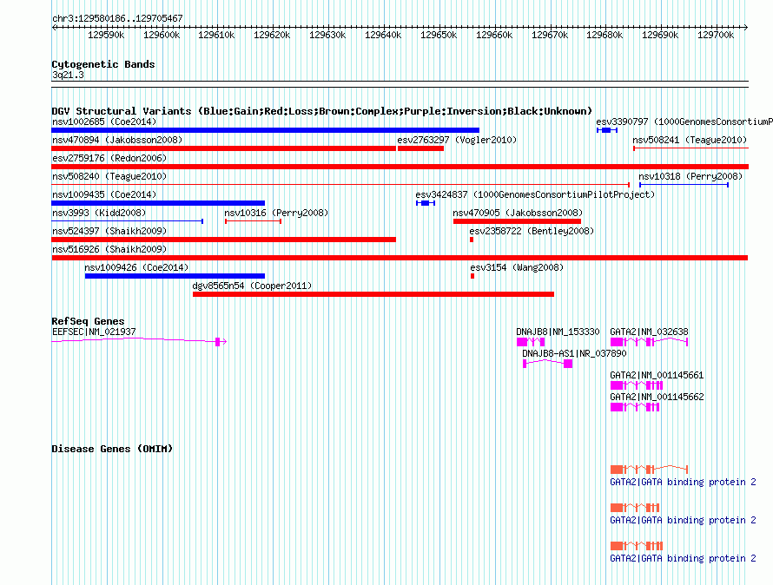The height and width of the screenshot is (585, 773).
Task: Select nsv1009426 (Coe2014) blue bar
Action: click(175, 276)
